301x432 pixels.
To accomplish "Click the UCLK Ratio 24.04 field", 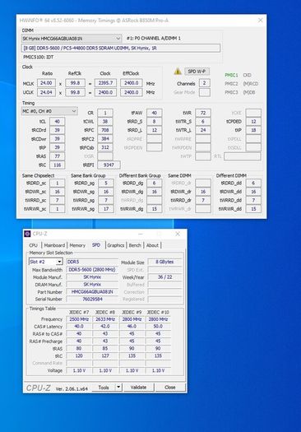I will [46, 92].
